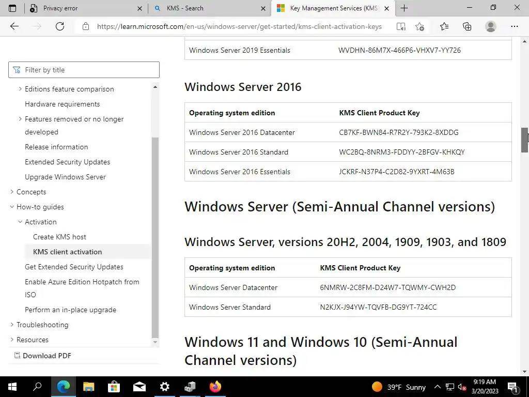The height and width of the screenshot is (397, 529).
Task: Open Release information page
Action: [x=56, y=147]
